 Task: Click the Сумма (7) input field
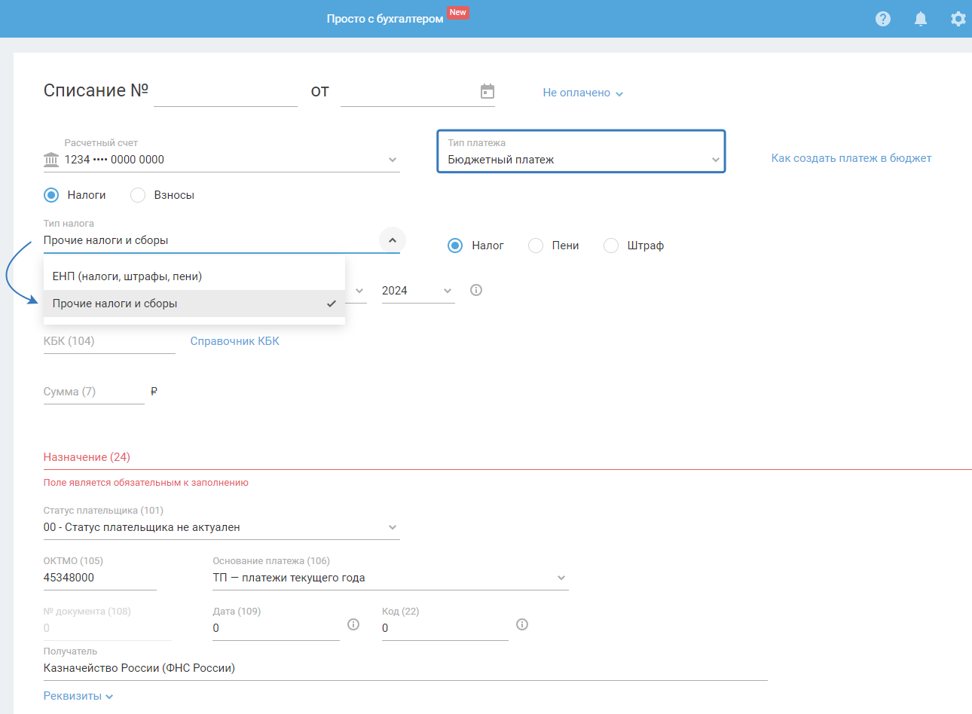tap(93, 392)
